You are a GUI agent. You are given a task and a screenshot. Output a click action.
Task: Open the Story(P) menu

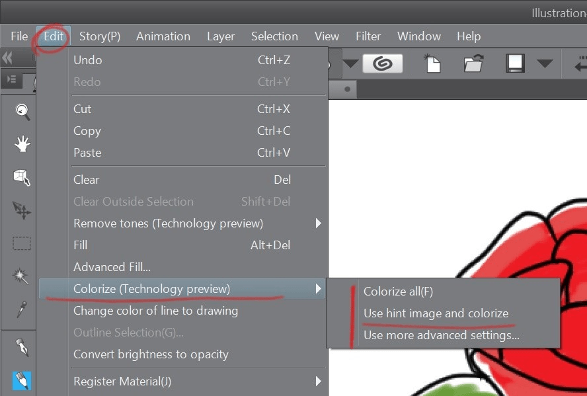(x=100, y=36)
